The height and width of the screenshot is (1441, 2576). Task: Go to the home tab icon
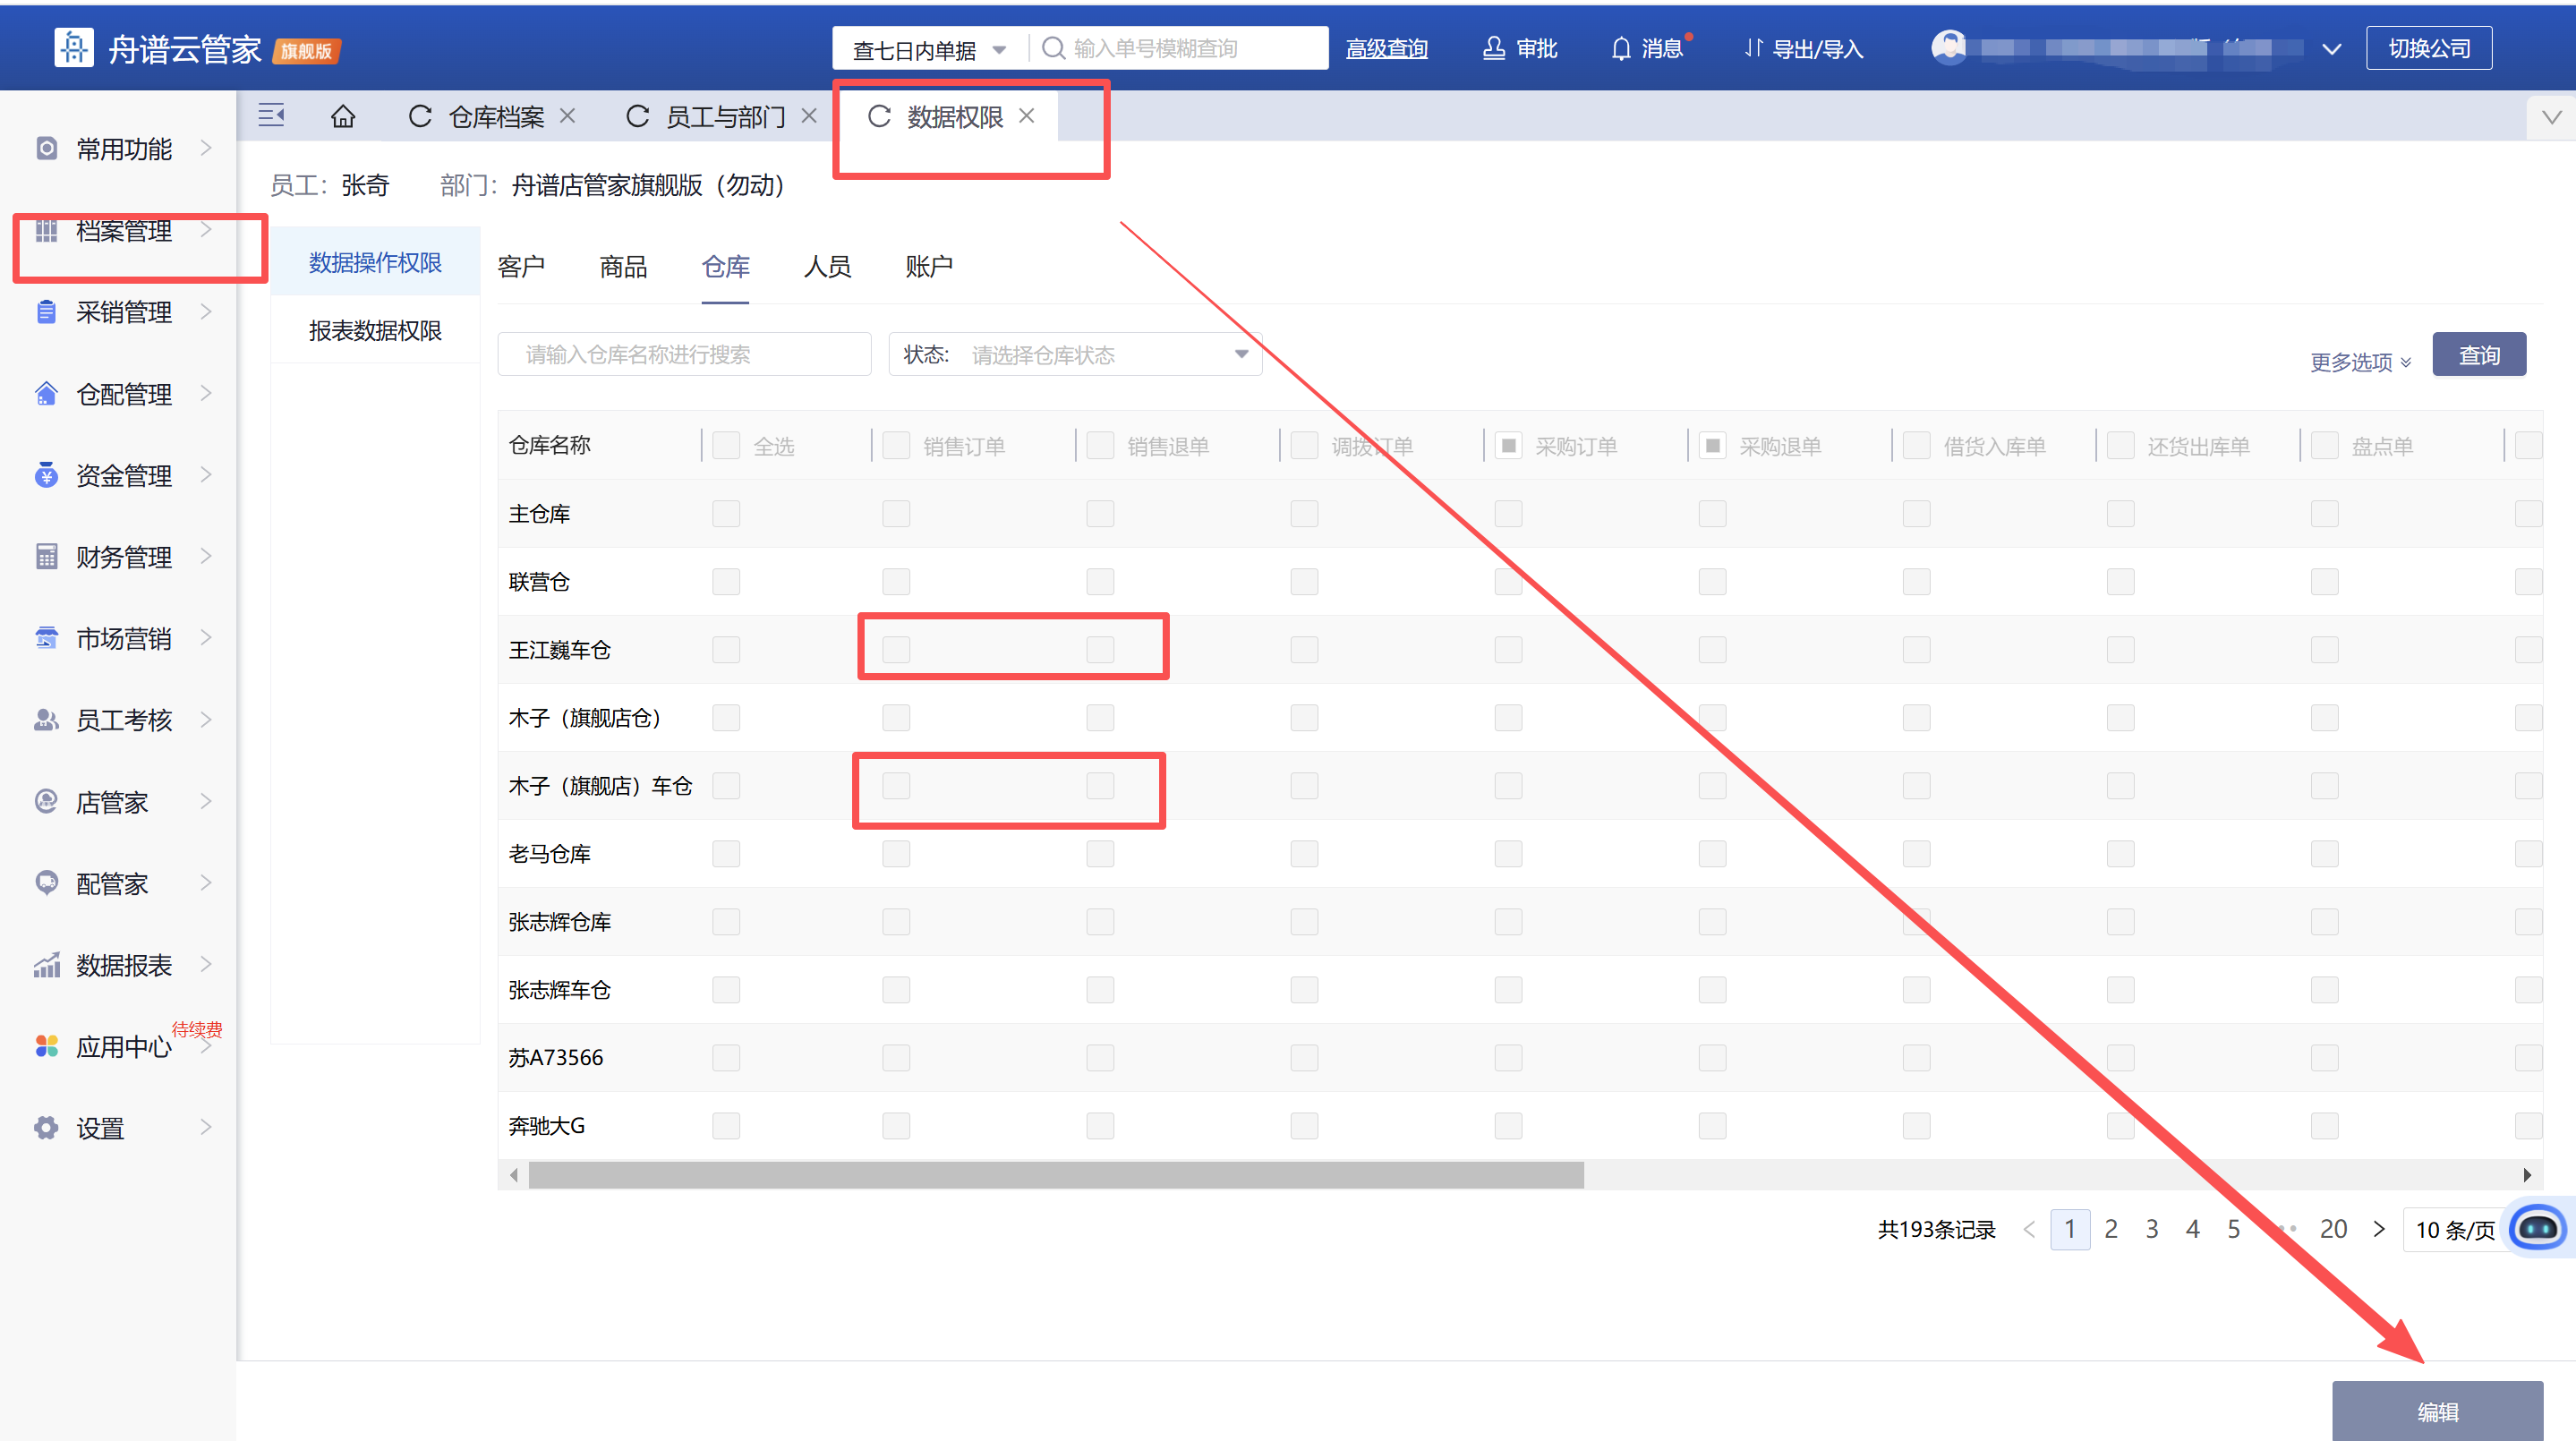(343, 116)
